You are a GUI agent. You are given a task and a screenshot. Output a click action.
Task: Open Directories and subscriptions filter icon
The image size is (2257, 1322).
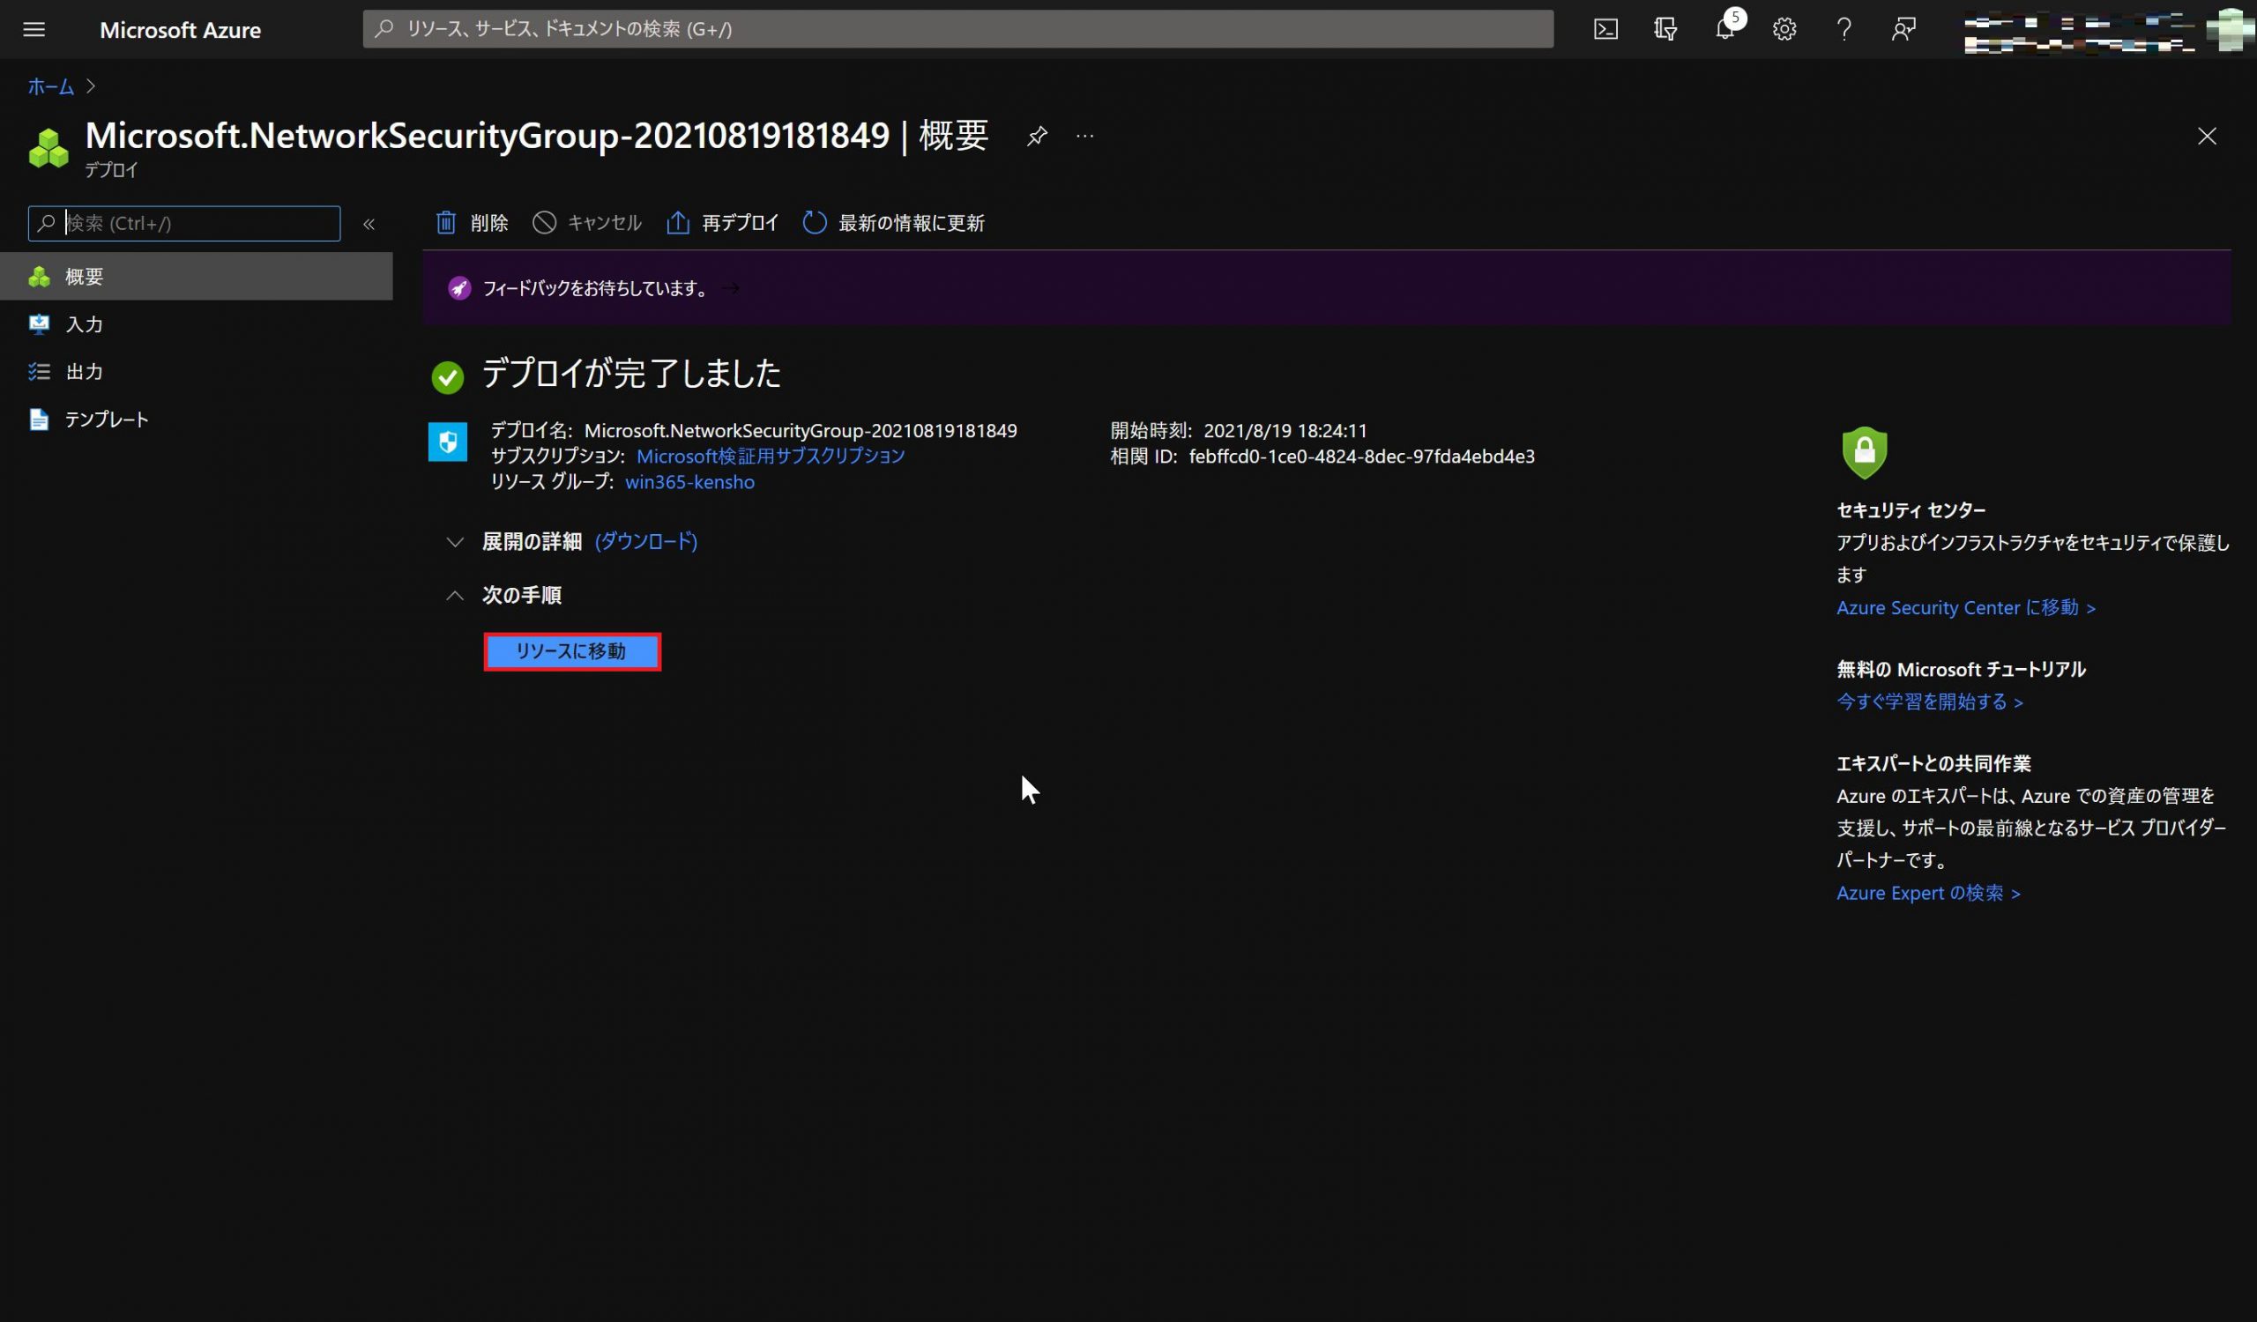pyautogui.click(x=1665, y=30)
